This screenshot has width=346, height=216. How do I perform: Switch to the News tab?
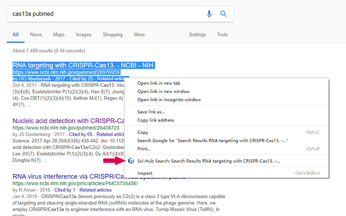36,35
